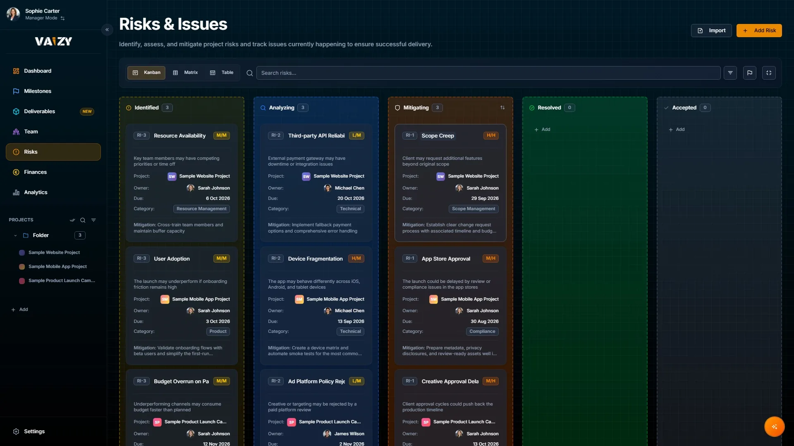
Task: Focus the Search risks input field
Action: [488, 73]
